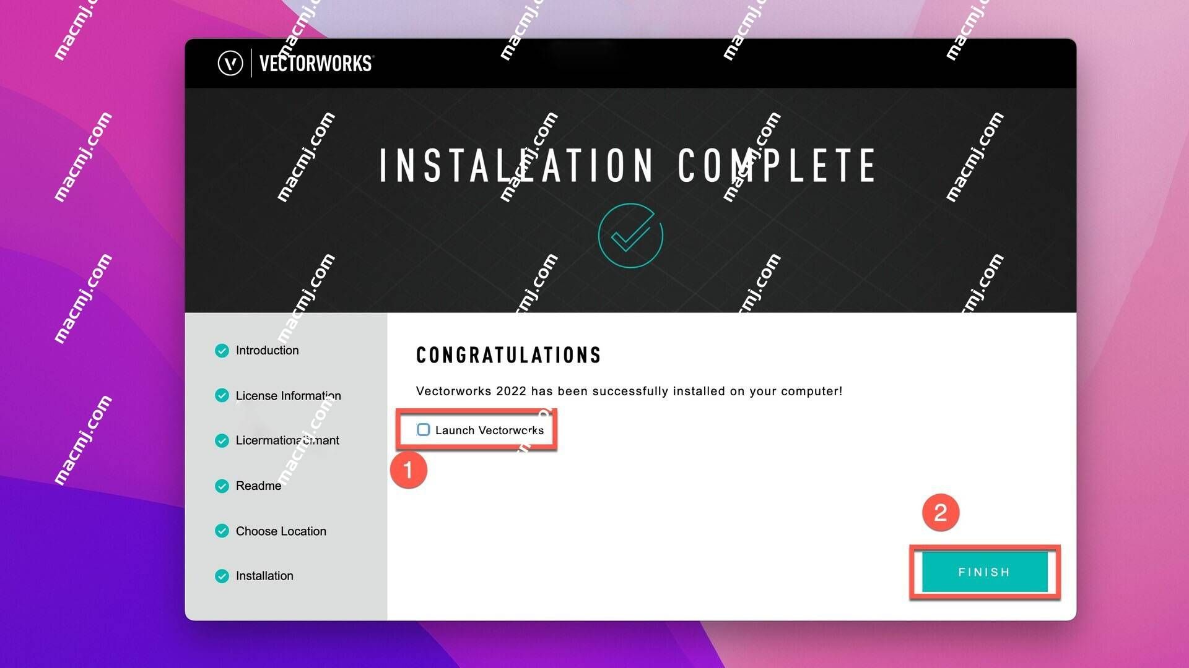Click the Choose Location checkmark icon

click(x=220, y=531)
